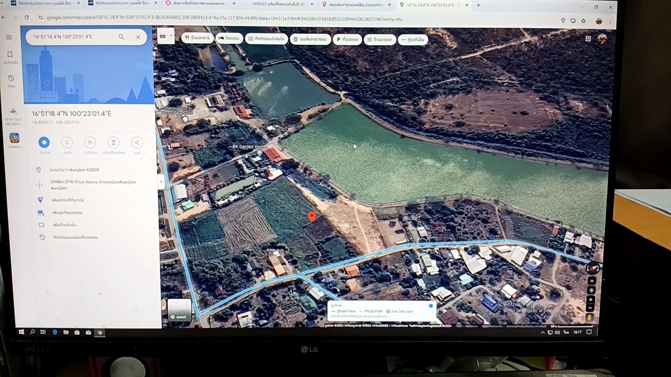Open the Google apps grid
671x377 pixels.
588,38
